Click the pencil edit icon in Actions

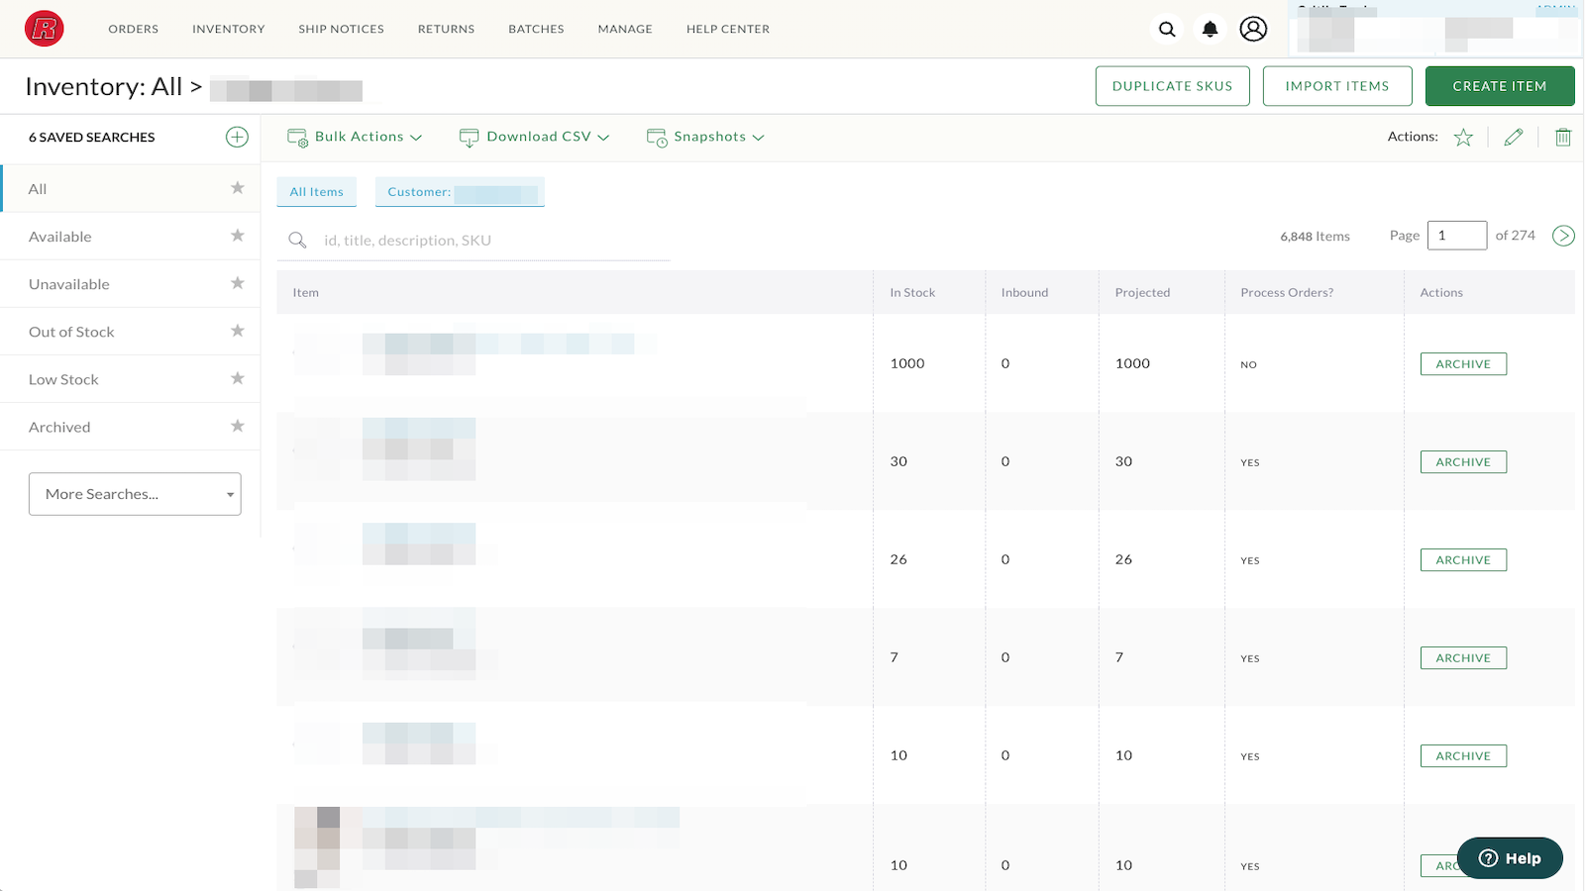[1513, 138]
